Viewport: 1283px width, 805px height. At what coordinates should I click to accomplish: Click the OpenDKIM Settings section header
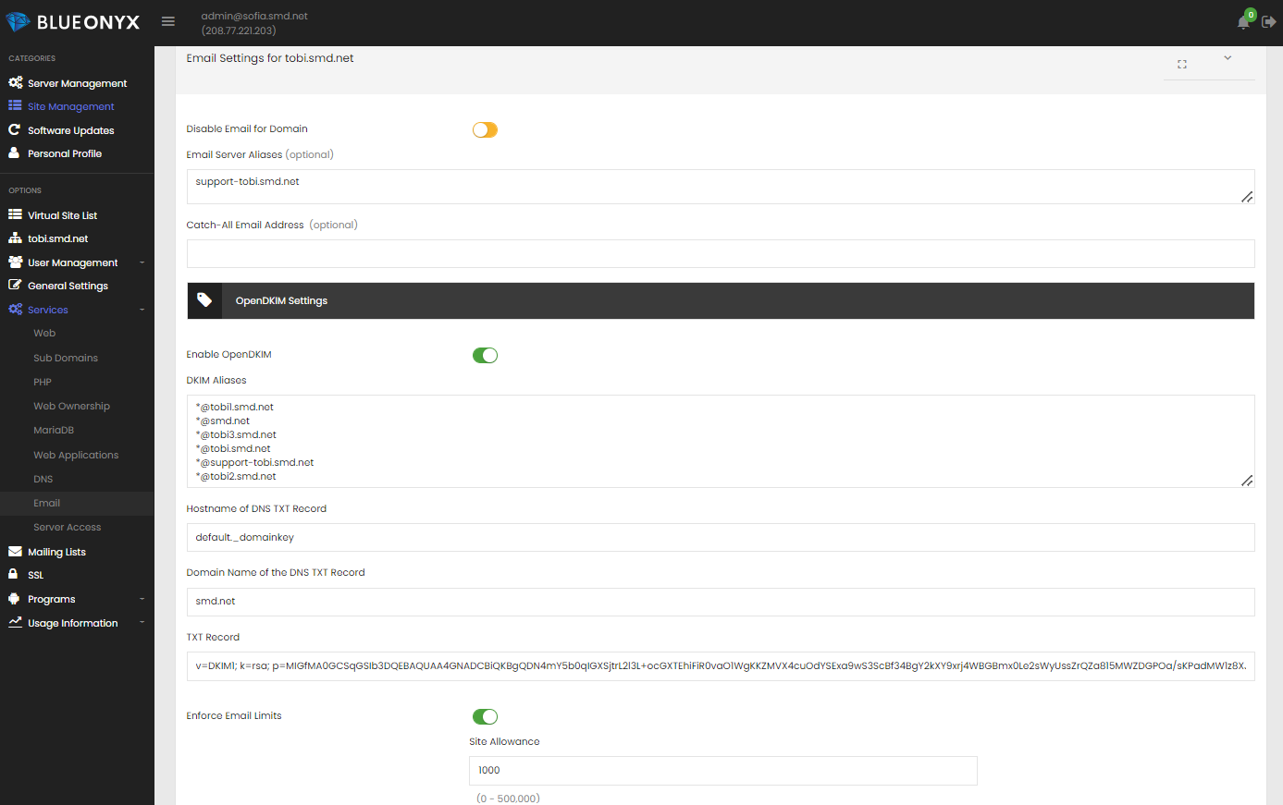[721, 300]
